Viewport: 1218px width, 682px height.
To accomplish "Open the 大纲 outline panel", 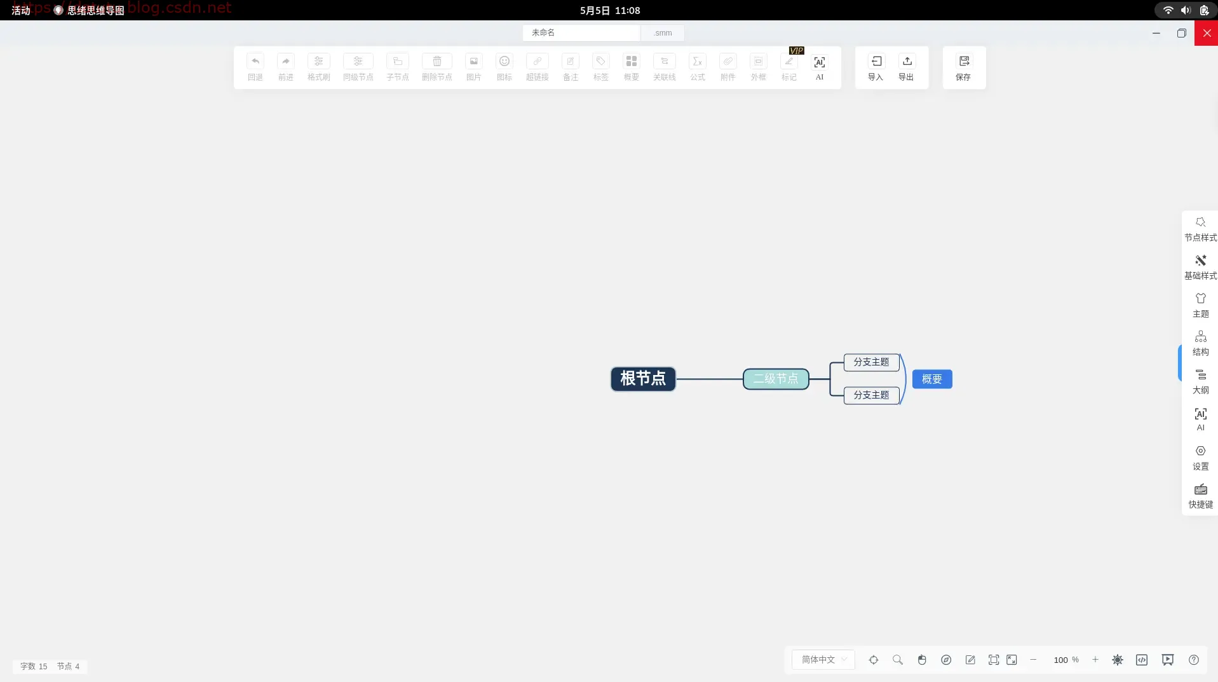I will coord(1200,382).
